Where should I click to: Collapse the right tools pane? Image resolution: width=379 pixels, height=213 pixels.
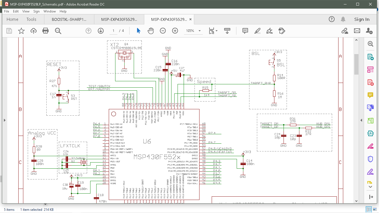pyautogui.click(x=361, y=120)
